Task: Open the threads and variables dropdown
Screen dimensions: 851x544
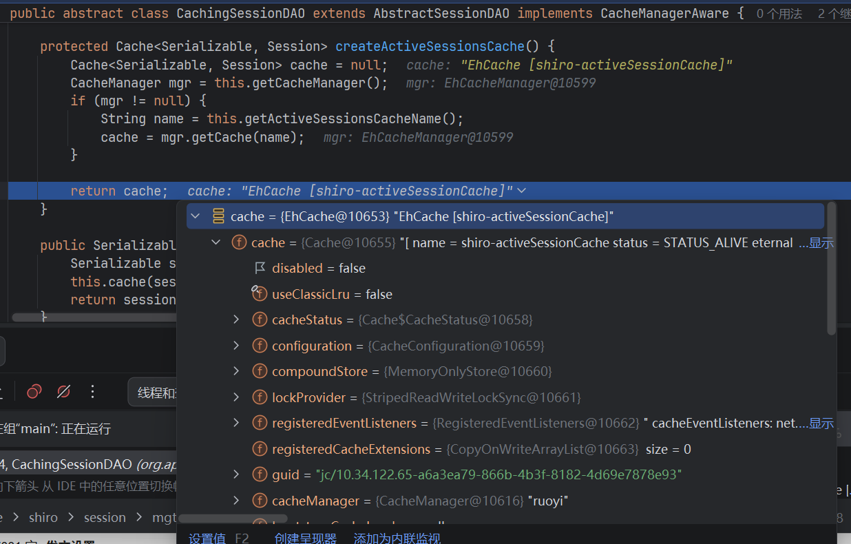Action: (152, 393)
